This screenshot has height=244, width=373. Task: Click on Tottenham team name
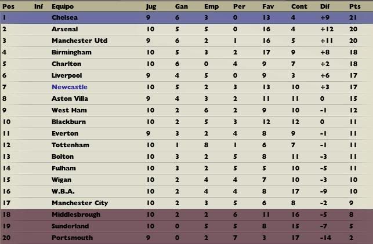point(70,145)
